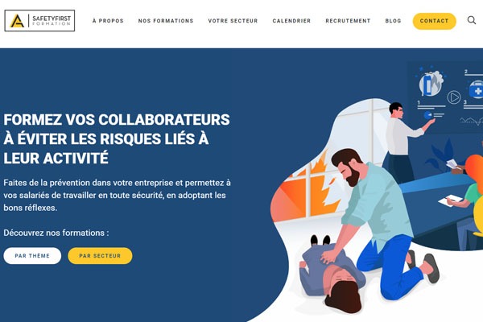
Task: Go to the Calendrier page
Action: (291, 21)
